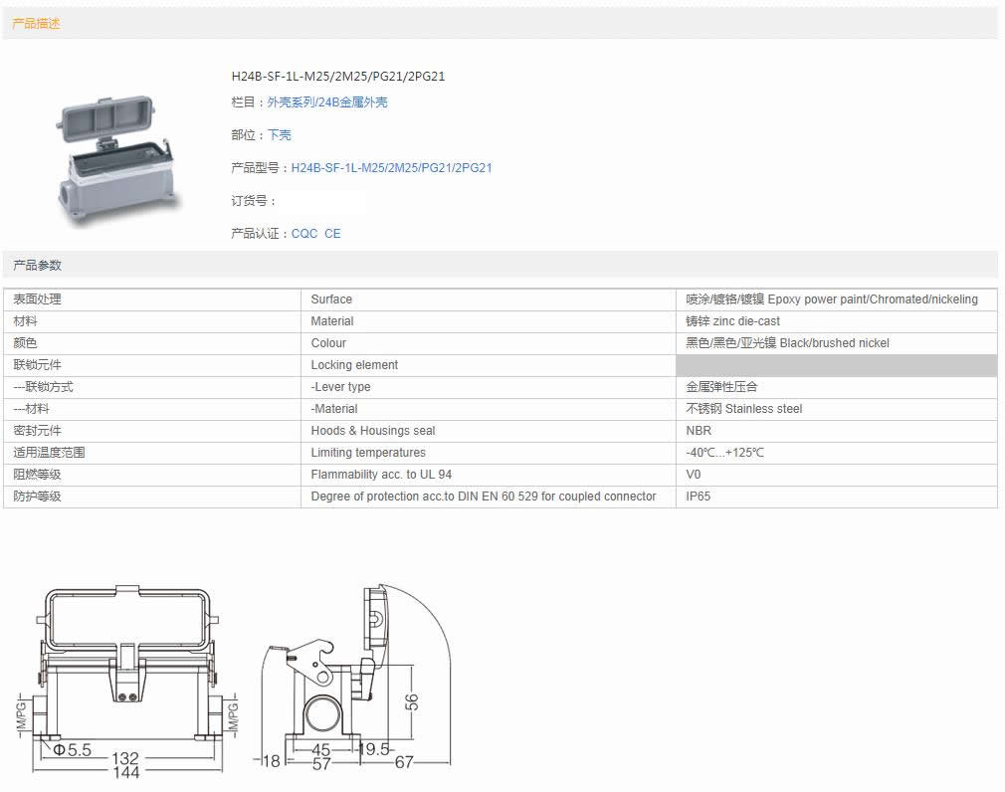Click the -40℃...+125℃ temperature value
The image size is (1005, 792).
(x=724, y=453)
